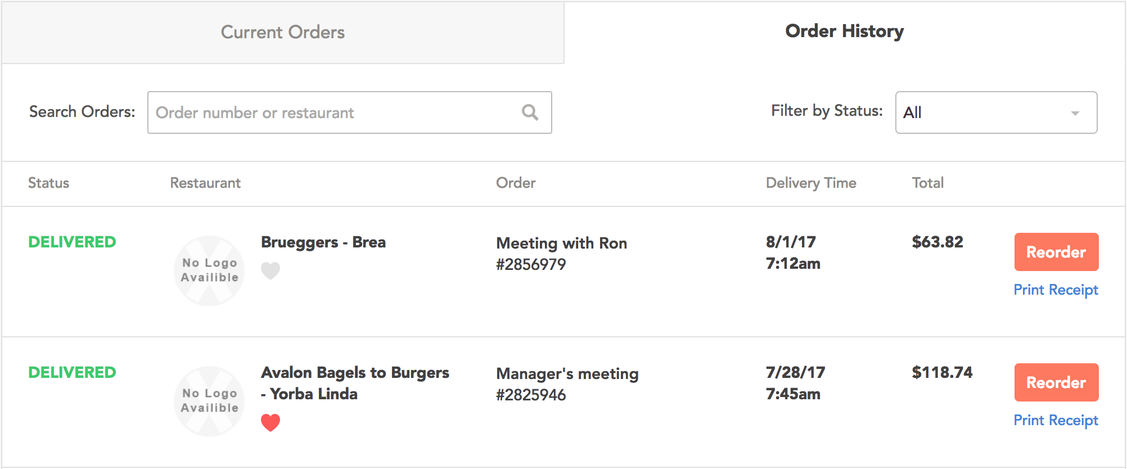Unfavorite Avalon Bagels using red heart
The width and height of the screenshot is (1127, 469).
tap(271, 422)
